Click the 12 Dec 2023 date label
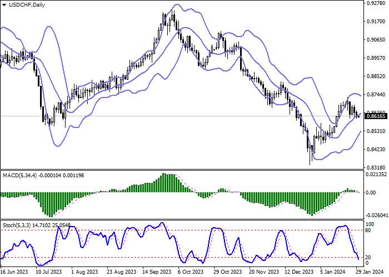This screenshot has width=389, height=277. (299, 272)
